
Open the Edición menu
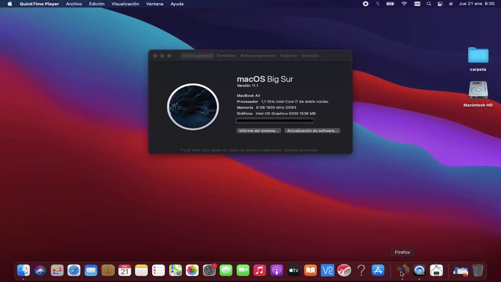pyautogui.click(x=97, y=4)
